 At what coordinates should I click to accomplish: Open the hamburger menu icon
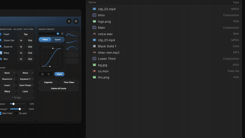coord(76,21)
